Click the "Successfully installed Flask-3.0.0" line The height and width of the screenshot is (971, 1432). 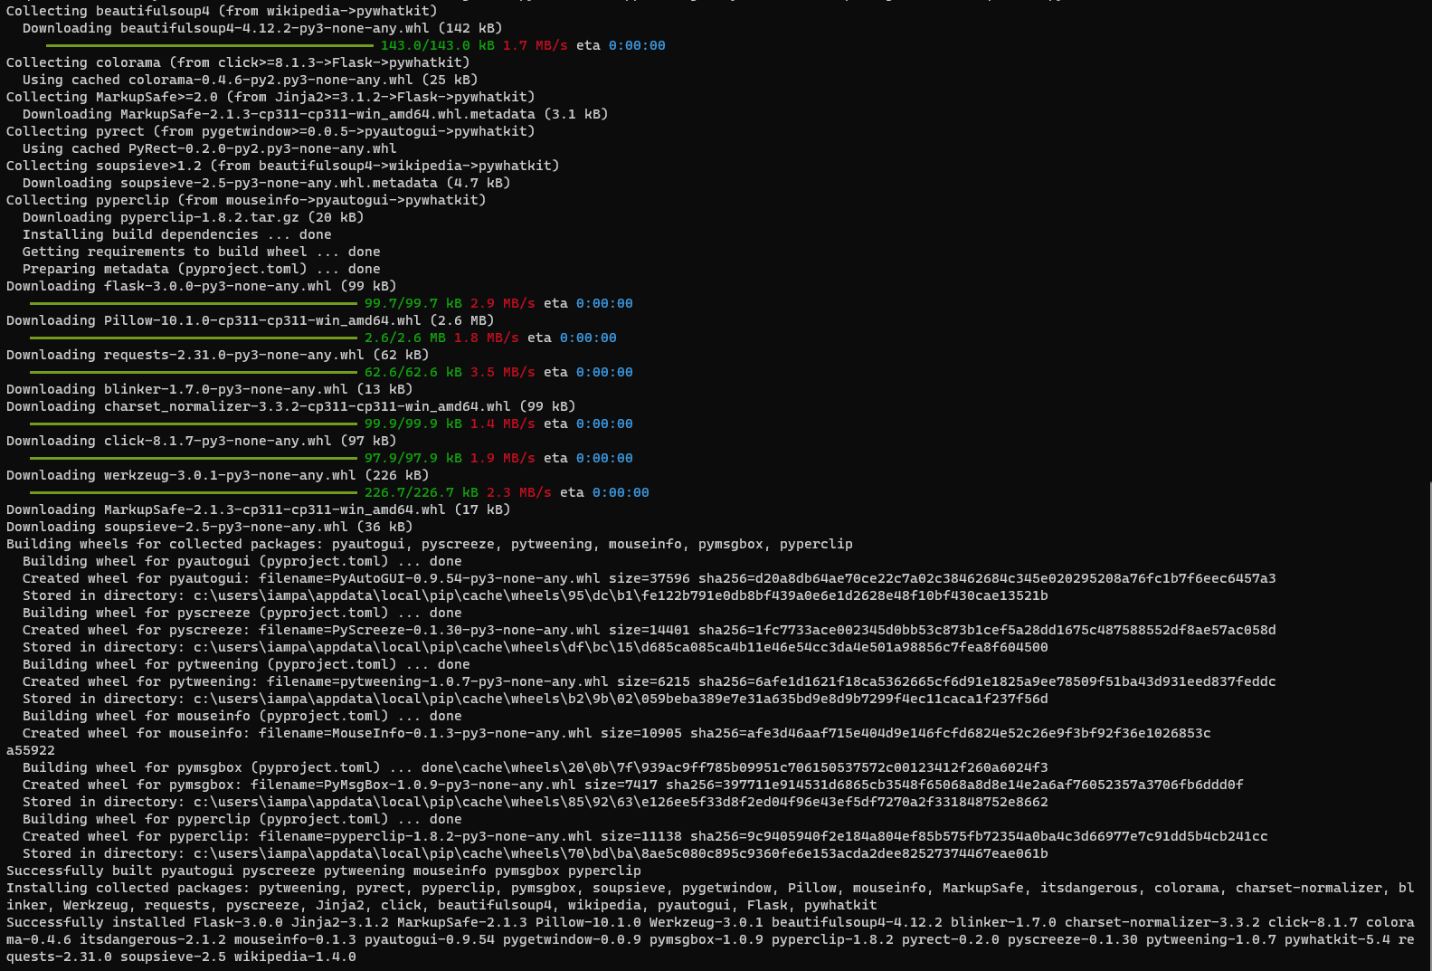tap(710, 939)
